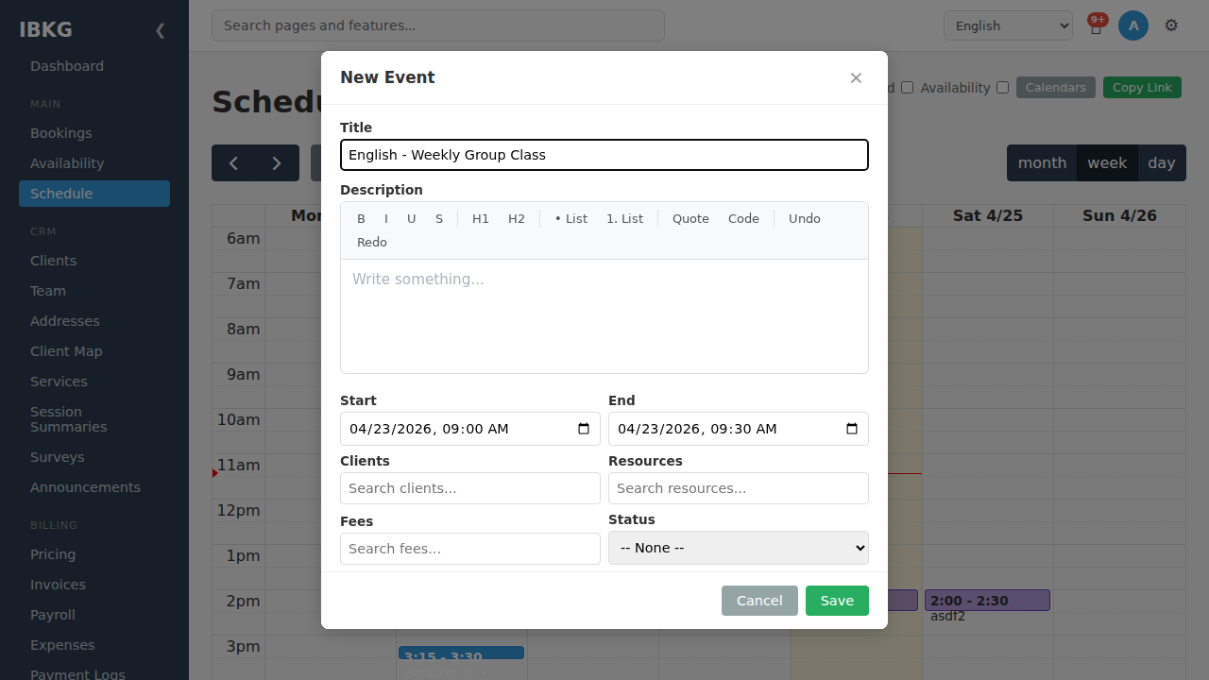Screen dimensions: 1209x680
Task: Insert numbered list in description
Action: 624,219
